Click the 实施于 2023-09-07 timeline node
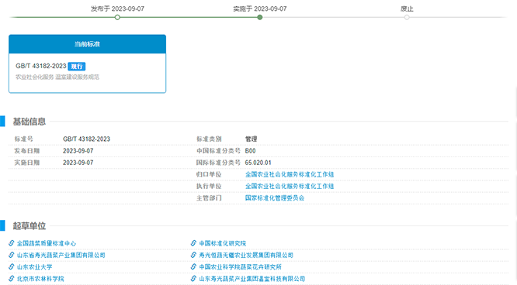The image size is (517, 285). (x=260, y=17)
